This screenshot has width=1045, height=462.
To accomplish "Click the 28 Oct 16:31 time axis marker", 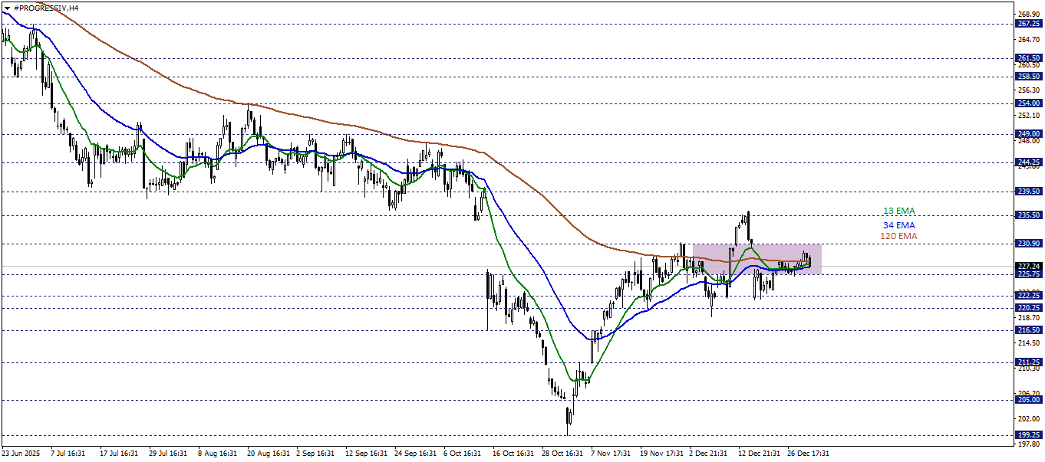I will coord(562,454).
